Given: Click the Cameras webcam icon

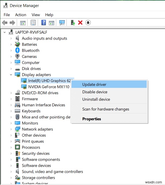Looking at the screenshot, I should click(x=17, y=56).
